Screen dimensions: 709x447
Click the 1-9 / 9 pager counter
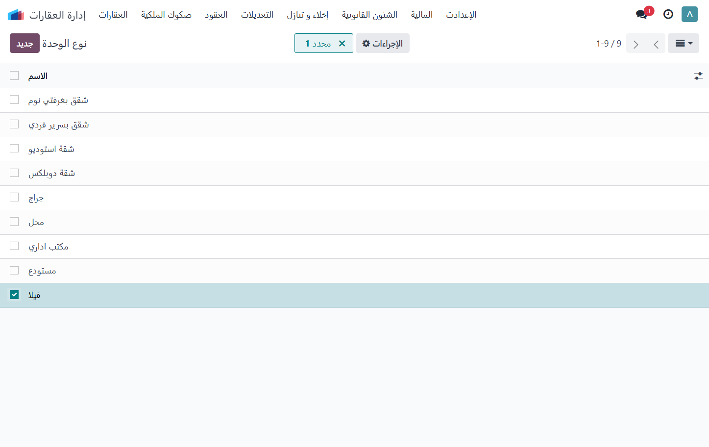[609, 44]
